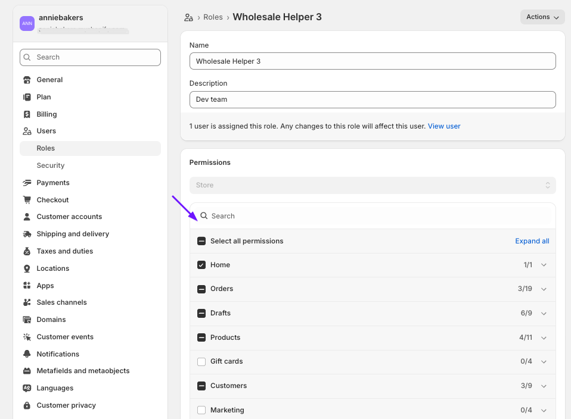Click the role Description input field
This screenshot has width=571, height=419.
pos(373,99)
